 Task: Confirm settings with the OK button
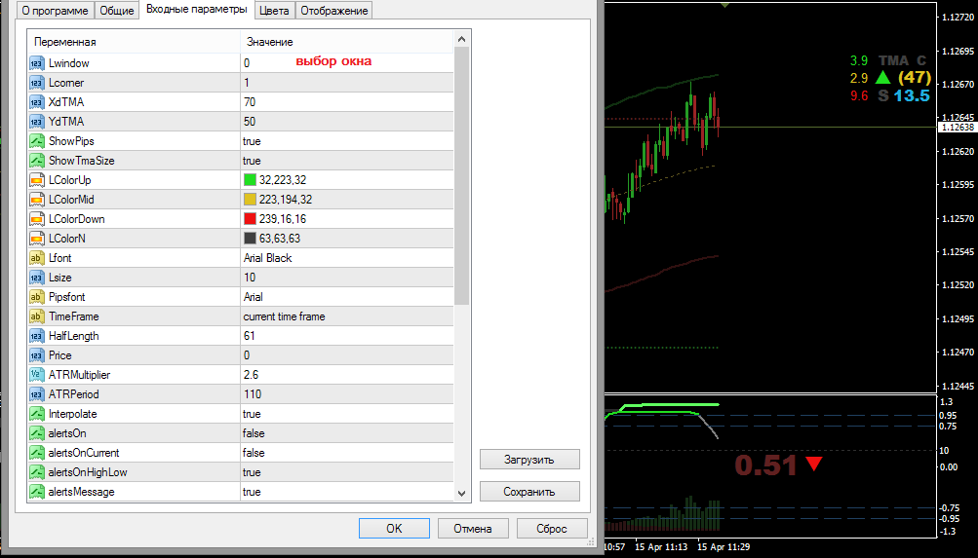tap(394, 528)
